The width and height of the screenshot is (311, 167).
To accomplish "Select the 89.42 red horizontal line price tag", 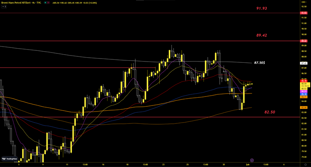I will click(304, 41).
